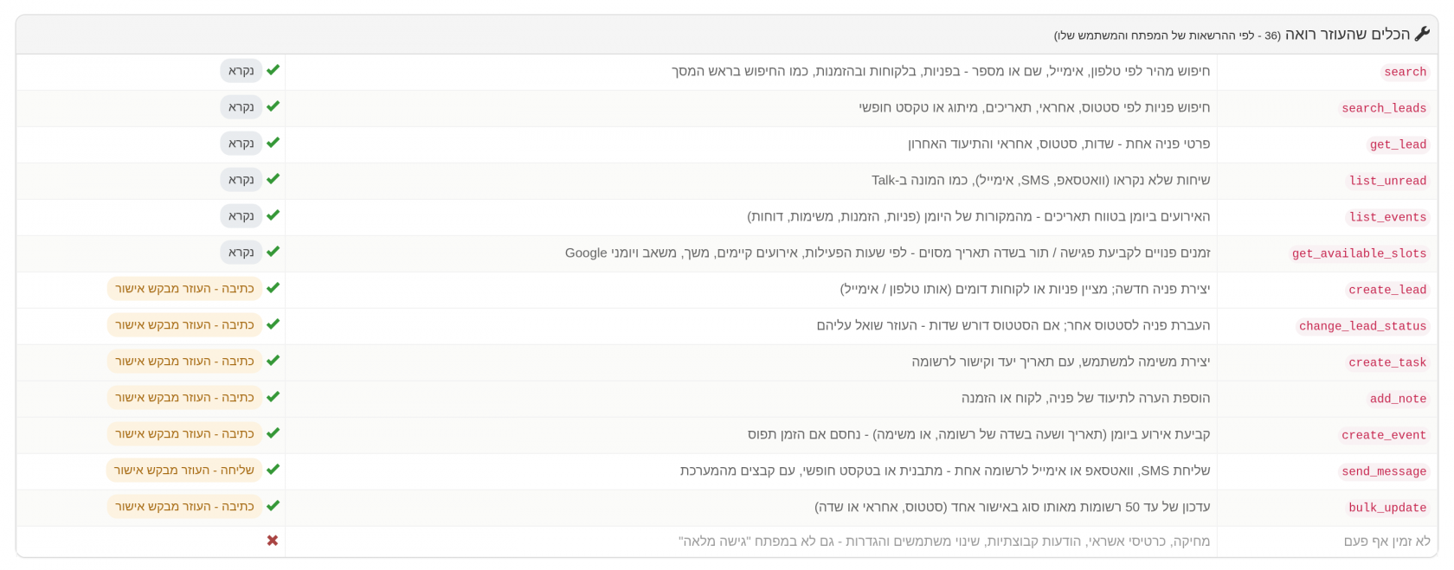Click the 'נקרא' badge in the list_unread row
Screen dimensions: 1454x570
(241, 179)
